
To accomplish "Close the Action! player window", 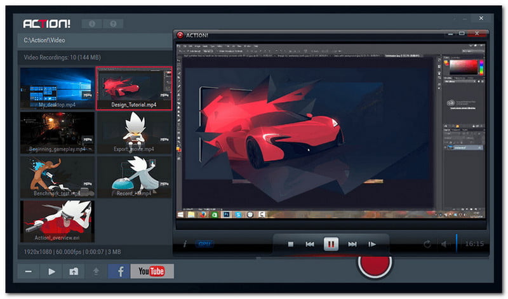I will (x=478, y=34).
